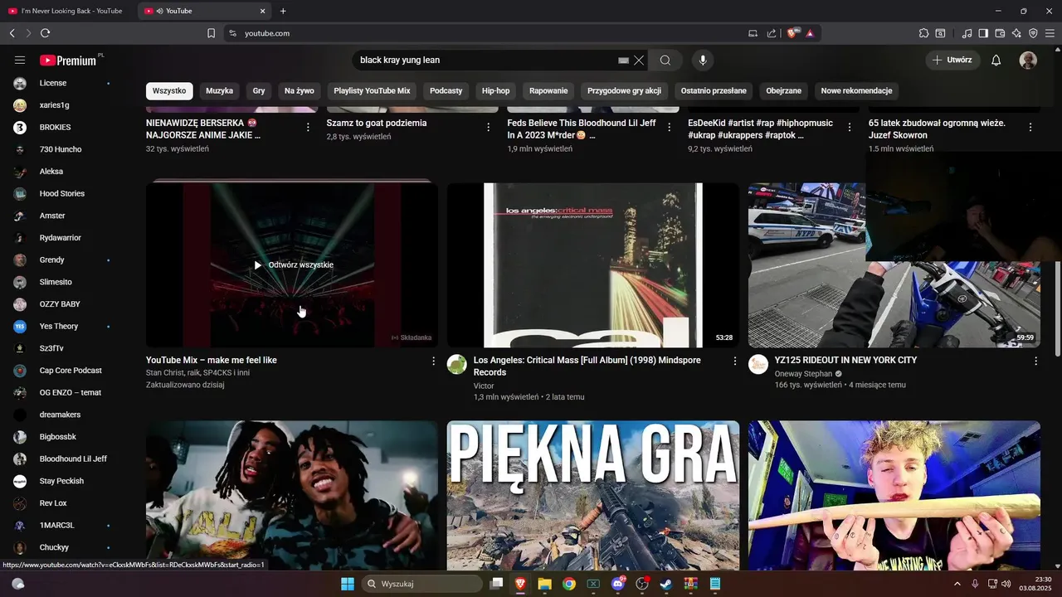
Task: Go back in browser history
Action: point(12,33)
